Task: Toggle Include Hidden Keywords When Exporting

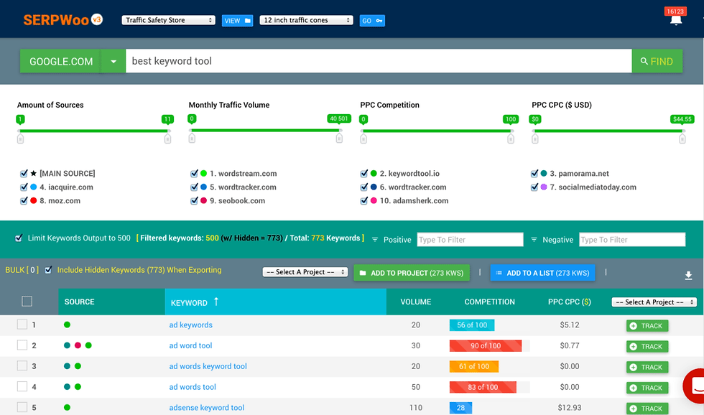Action: (x=48, y=270)
